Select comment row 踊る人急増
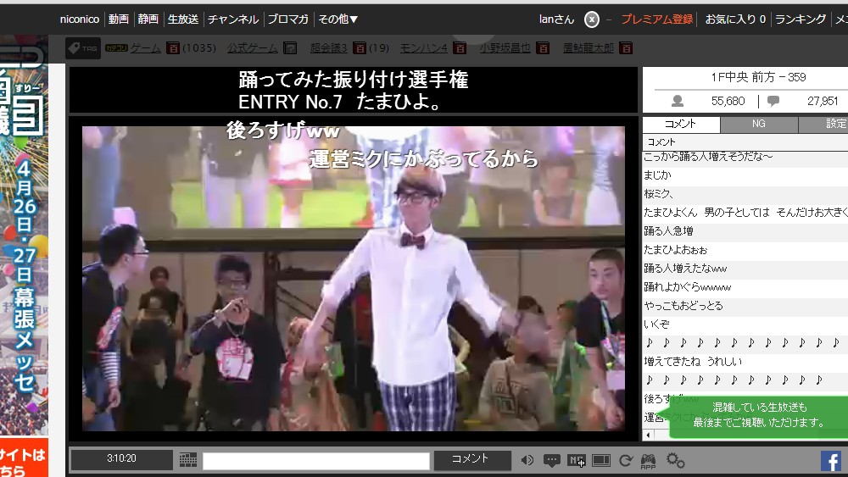This screenshot has height=477, width=848. pyautogui.click(x=745, y=231)
